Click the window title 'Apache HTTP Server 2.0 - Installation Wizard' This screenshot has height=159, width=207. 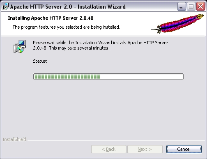[68, 7]
